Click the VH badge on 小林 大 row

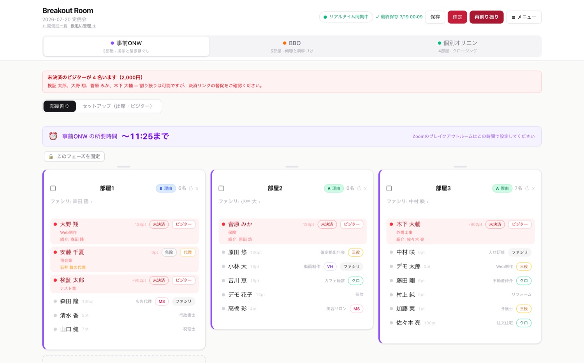point(330,266)
